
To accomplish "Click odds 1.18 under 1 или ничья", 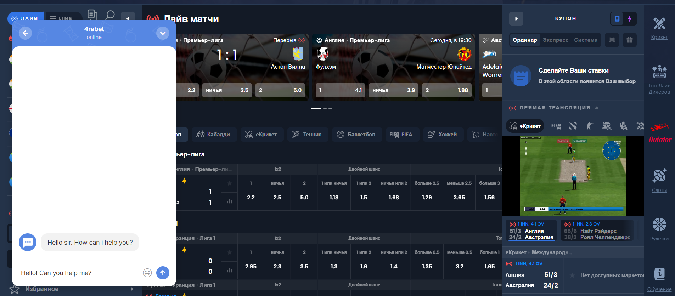I will [x=334, y=198].
